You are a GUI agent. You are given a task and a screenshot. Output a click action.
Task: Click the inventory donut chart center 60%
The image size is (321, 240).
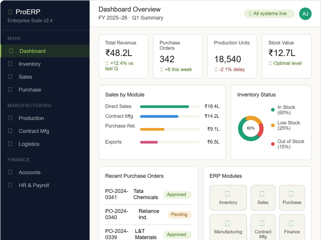pyautogui.click(x=251, y=128)
